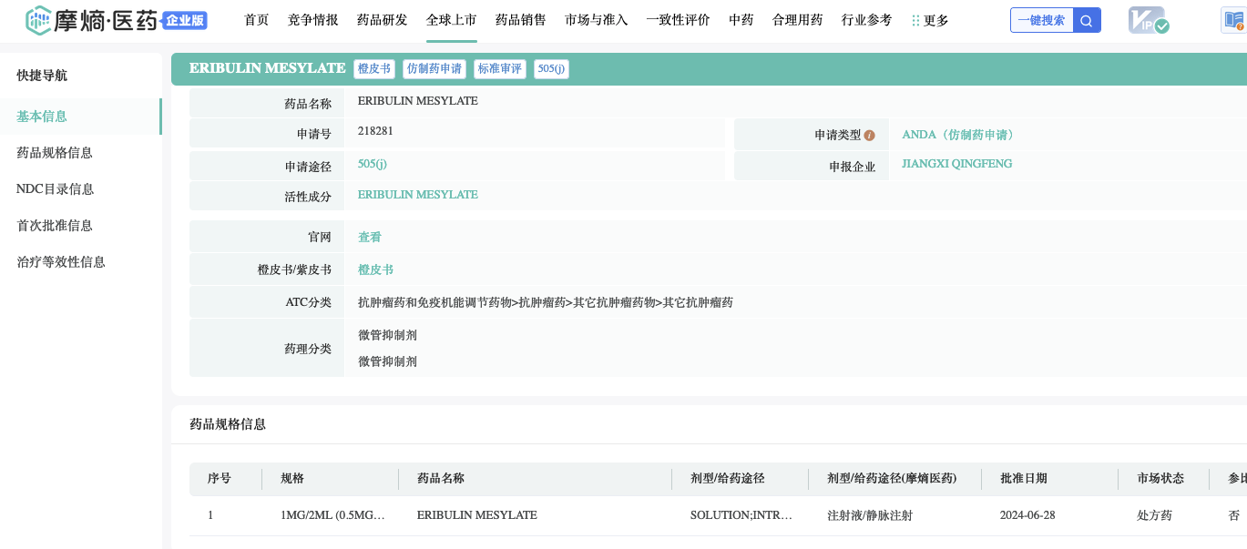Open the VIP badge icon
1247x549 pixels.
tap(1148, 20)
